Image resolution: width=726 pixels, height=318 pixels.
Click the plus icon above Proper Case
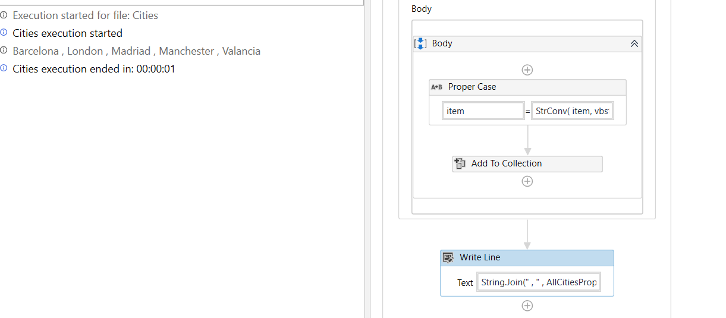click(x=527, y=70)
